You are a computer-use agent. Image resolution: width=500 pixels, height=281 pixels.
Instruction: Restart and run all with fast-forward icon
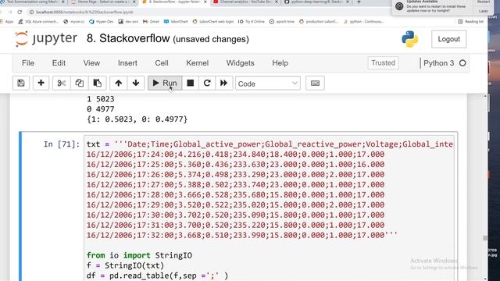(224, 84)
